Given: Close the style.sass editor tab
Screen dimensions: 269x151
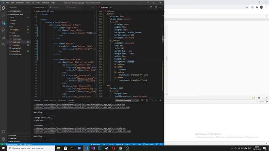Looking at the screenshot, I should tap(111, 8).
